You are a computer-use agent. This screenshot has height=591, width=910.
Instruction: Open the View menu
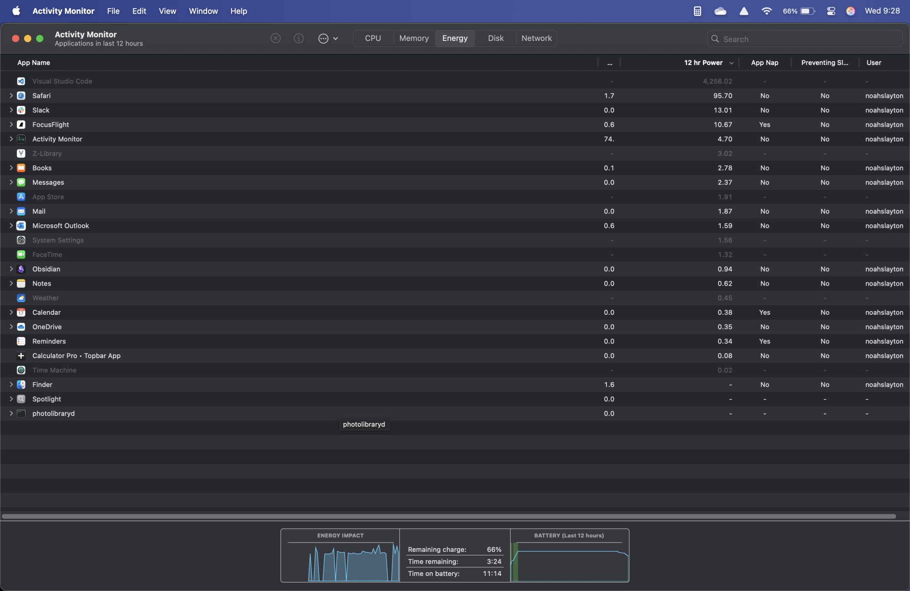click(167, 11)
